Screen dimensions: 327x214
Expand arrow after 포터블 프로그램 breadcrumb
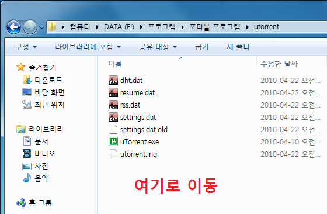(248, 27)
